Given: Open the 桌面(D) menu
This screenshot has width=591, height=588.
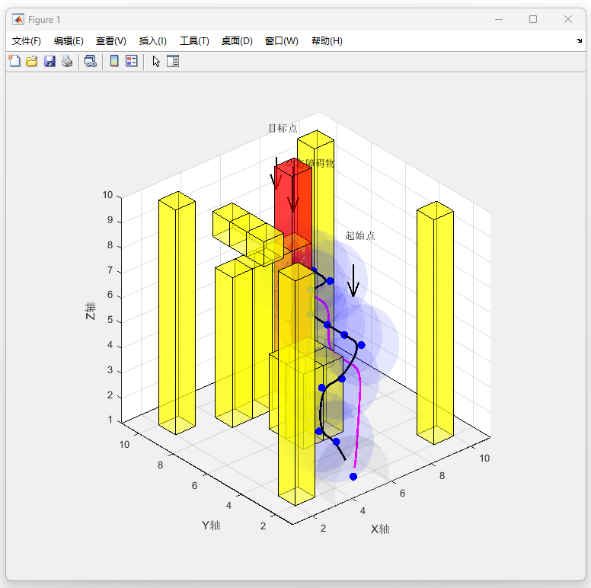Looking at the screenshot, I should click(x=237, y=40).
